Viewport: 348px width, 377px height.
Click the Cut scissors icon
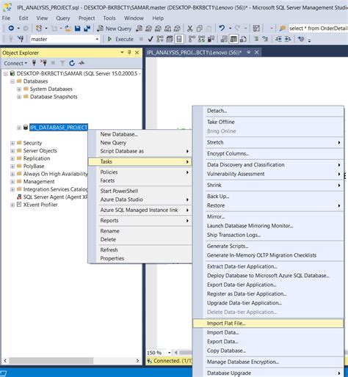coord(189,29)
